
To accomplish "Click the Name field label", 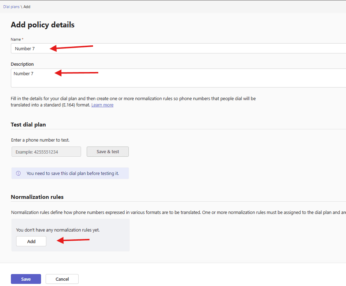I will pyautogui.click(x=16, y=39).
